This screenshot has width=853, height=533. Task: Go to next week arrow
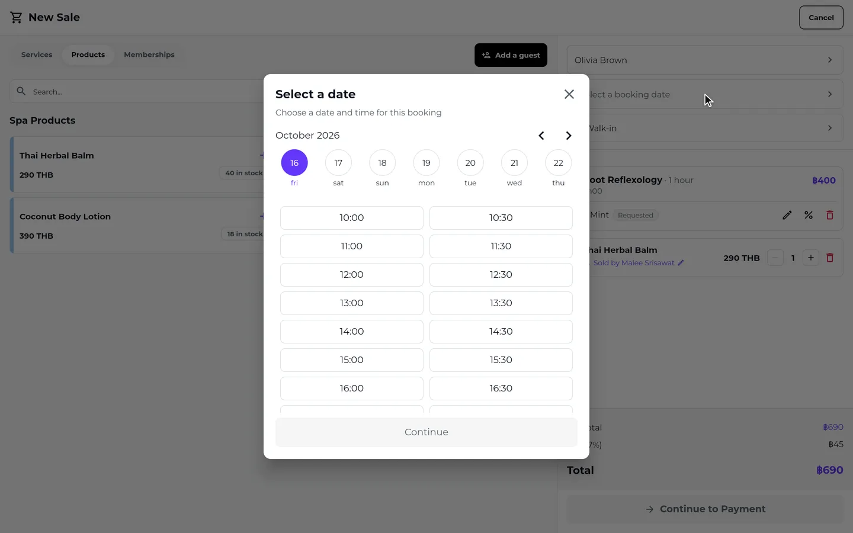[x=569, y=136]
